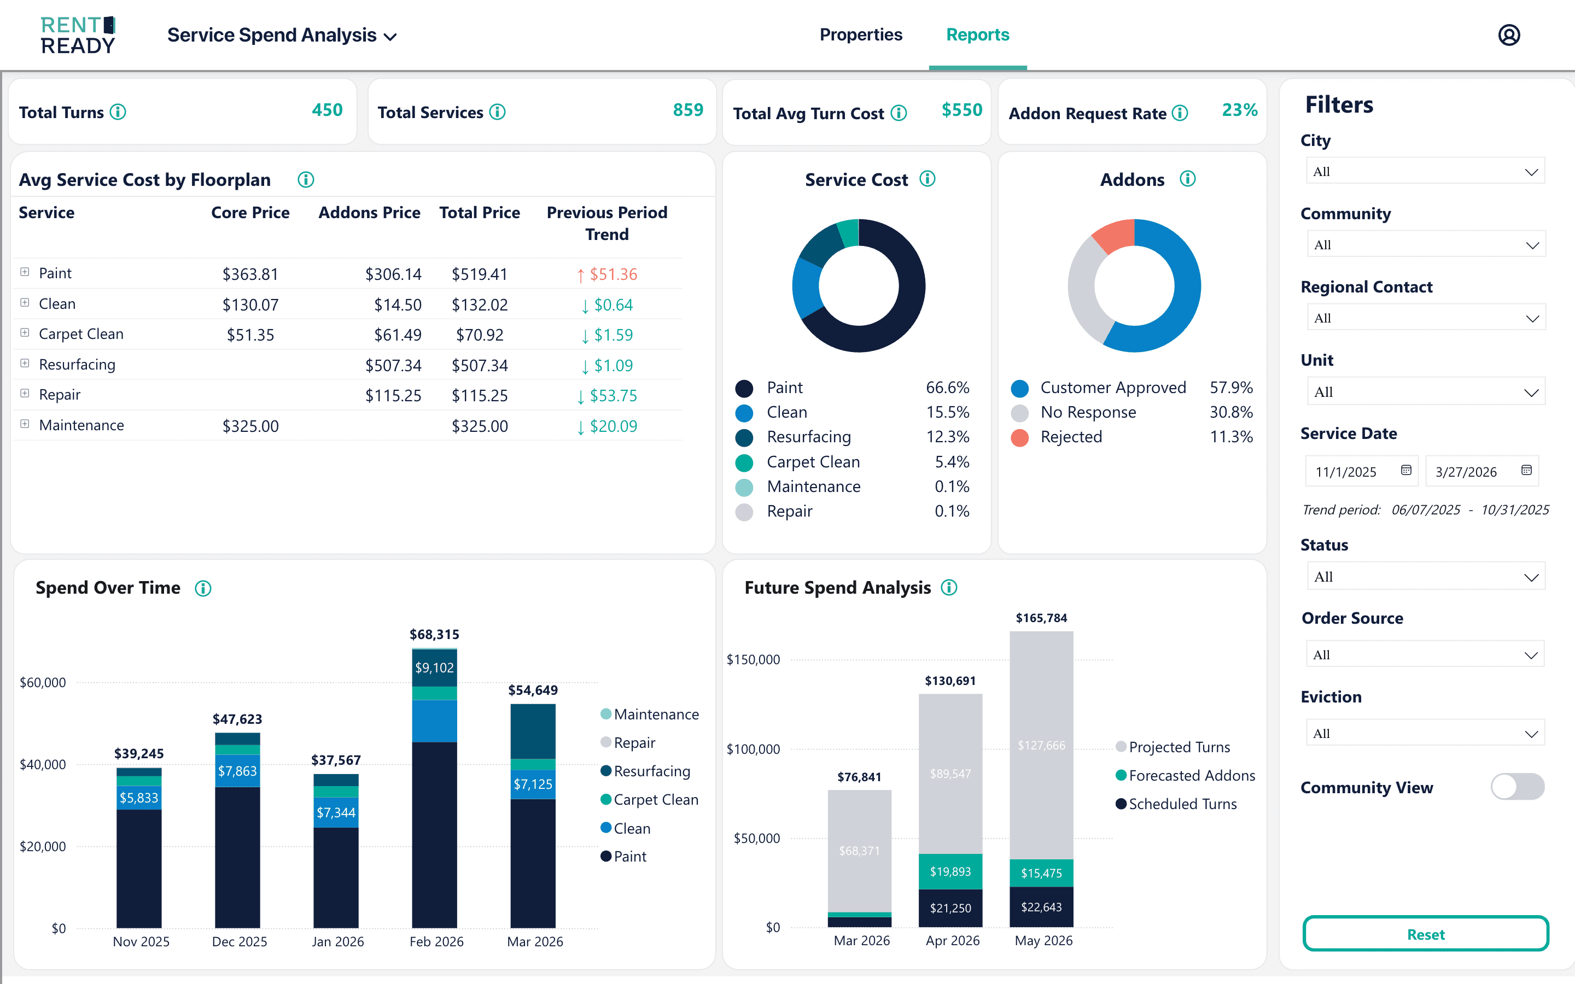Click the Total Avg Turn Cost info icon

[898, 113]
